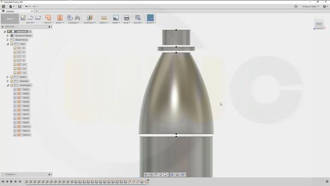This screenshot has width=330, height=186.
Task: Collapse the Origin folder
Action: 8,44
